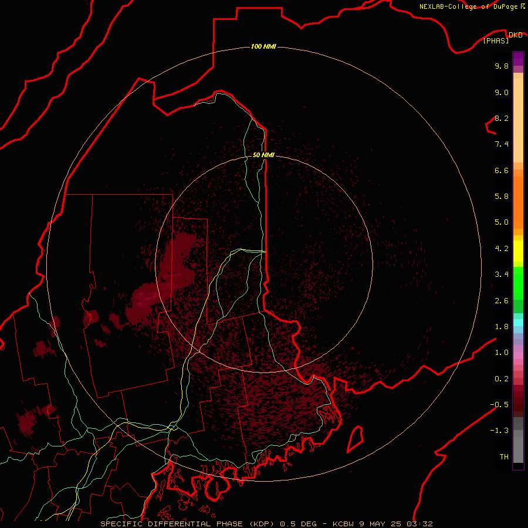Click the 2.6 color scale value
Image resolution: width=528 pixels, height=528 pixels.
502,301
